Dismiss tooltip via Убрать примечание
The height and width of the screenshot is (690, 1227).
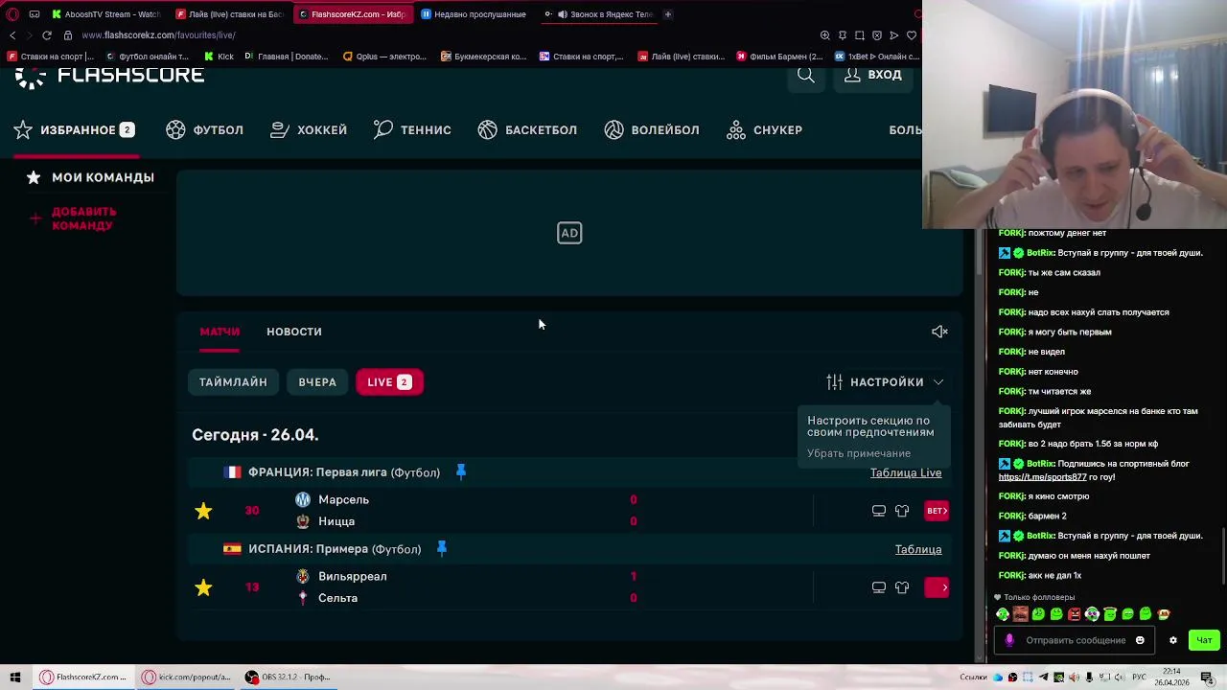(859, 453)
